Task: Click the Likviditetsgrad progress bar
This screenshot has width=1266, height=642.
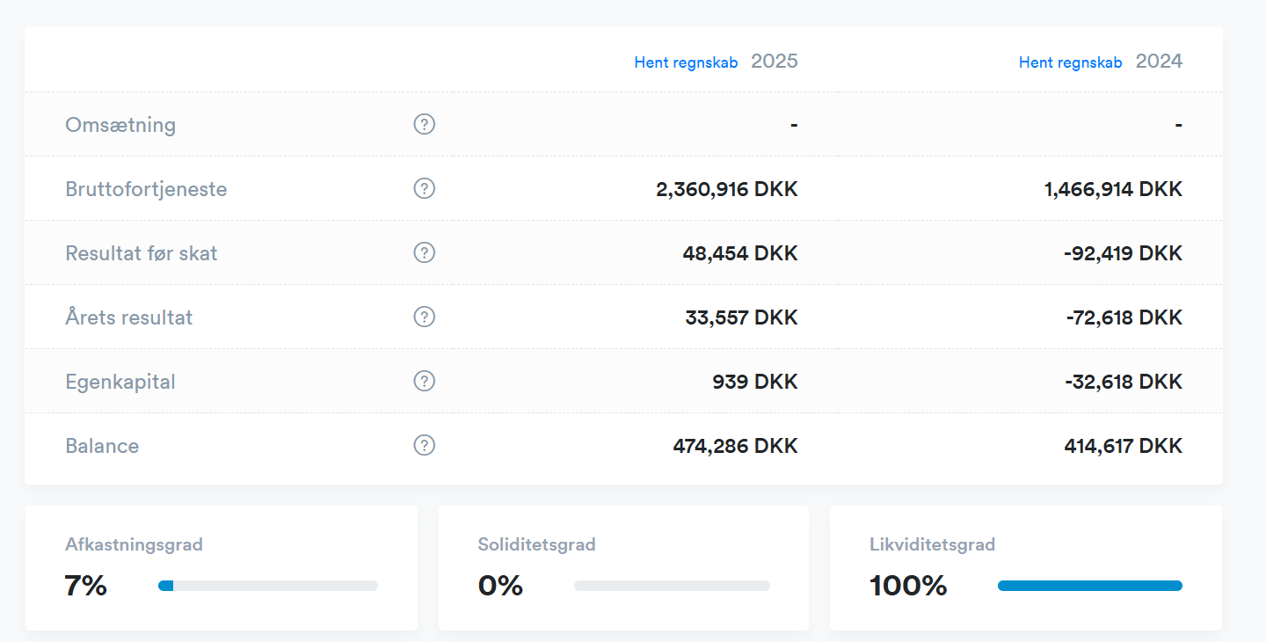Action: click(x=1089, y=586)
